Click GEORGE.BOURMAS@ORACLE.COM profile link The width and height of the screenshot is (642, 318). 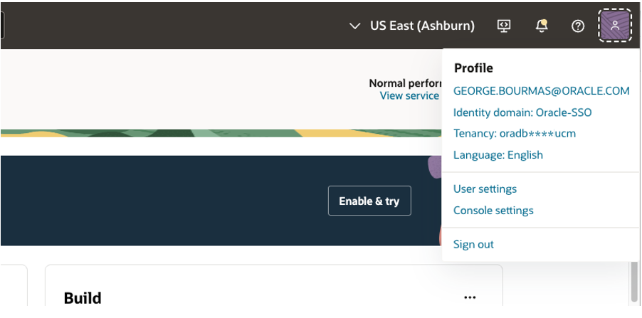[541, 91]
